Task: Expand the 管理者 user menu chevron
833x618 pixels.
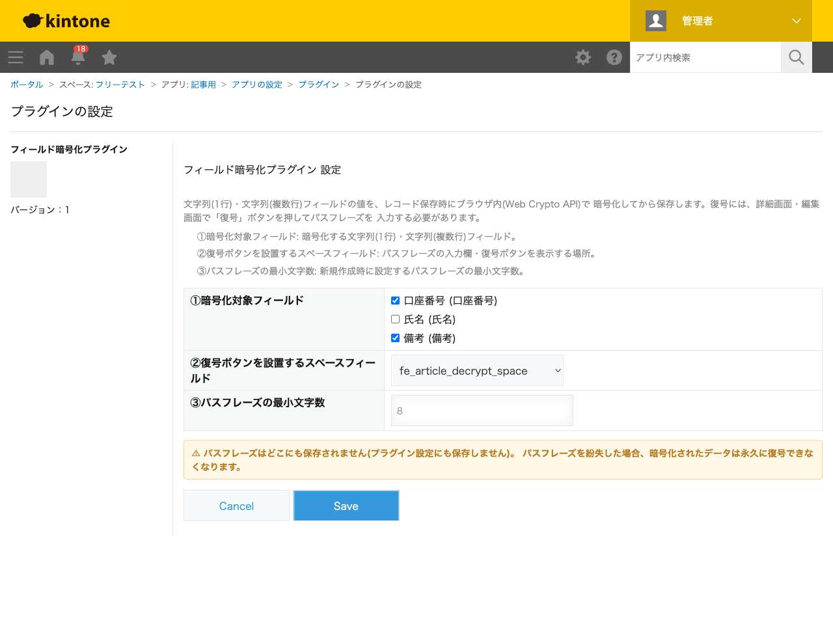Action: click(x=797, y=21)
